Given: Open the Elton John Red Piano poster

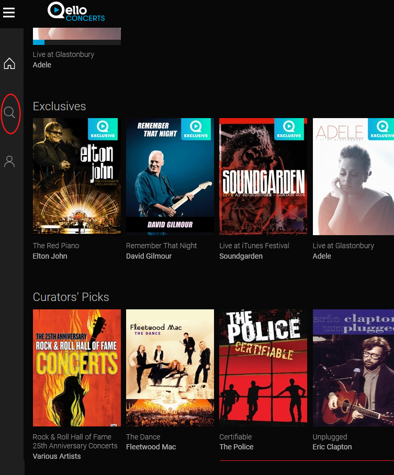Looking at the screenshot, I should click(x=77, y=177).
